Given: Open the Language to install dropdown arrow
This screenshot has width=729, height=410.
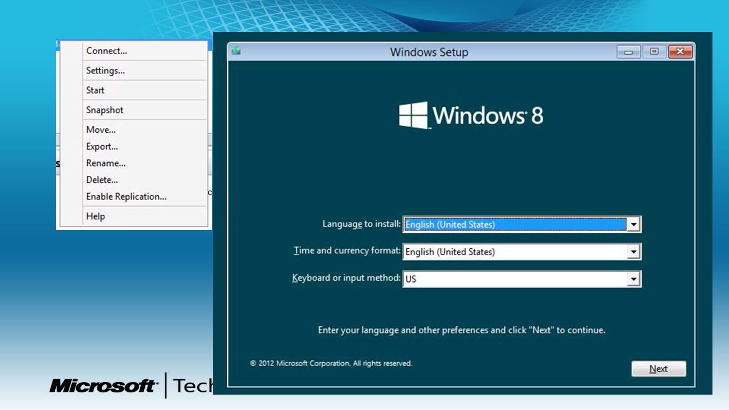Looking at the screenshot, I should point(633,224).
